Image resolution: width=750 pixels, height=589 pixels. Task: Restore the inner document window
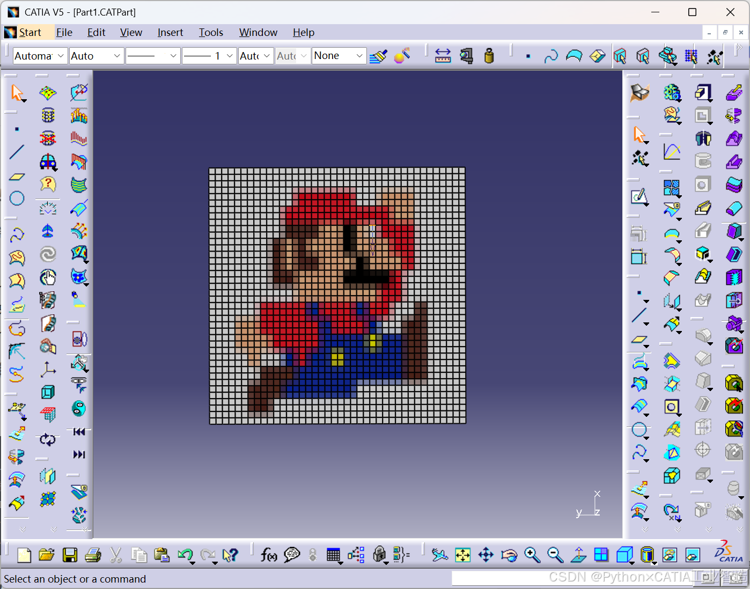coord(725,33)
